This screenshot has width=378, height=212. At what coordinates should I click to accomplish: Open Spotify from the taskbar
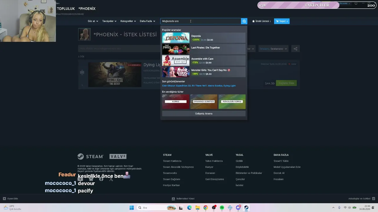(222, 208)
